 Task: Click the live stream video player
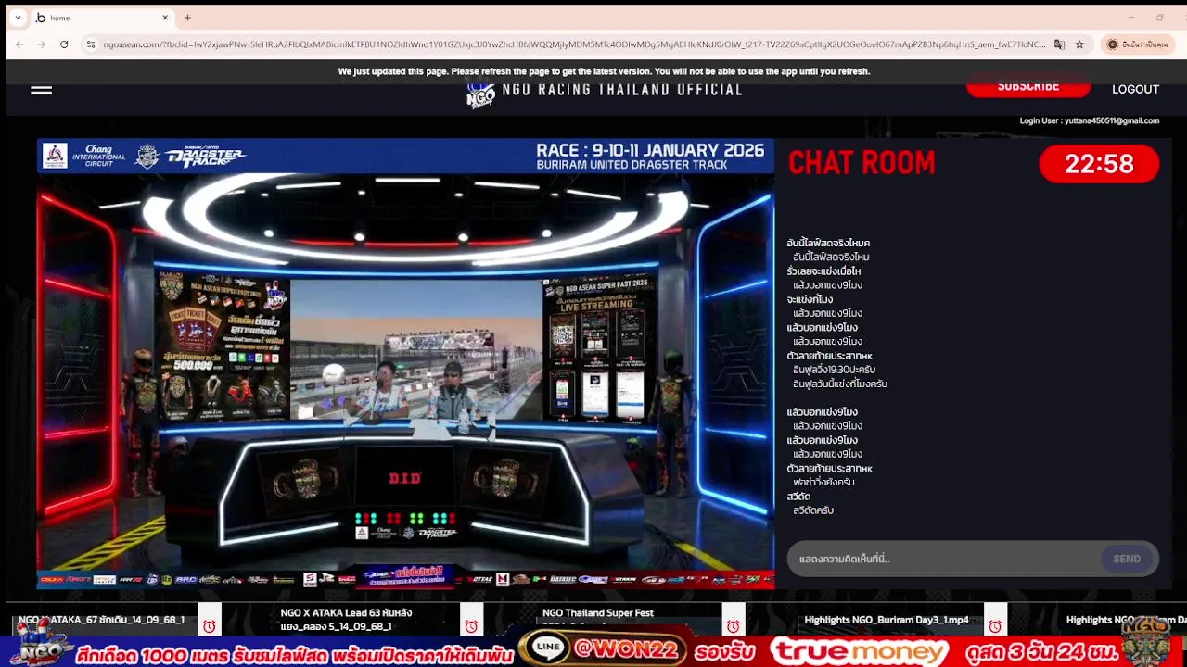405,363
